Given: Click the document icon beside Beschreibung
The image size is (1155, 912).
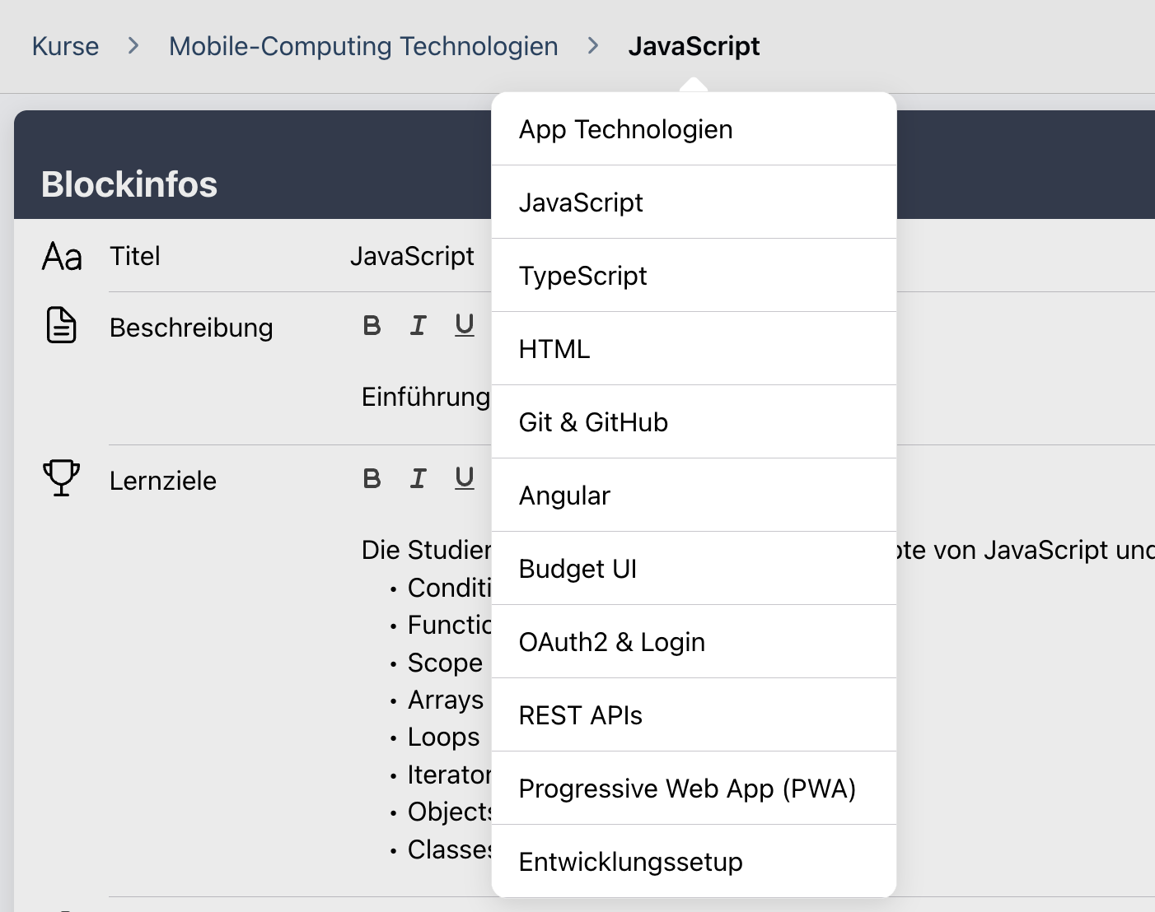Looking at the screenshot, I should (x=61, y=325).
